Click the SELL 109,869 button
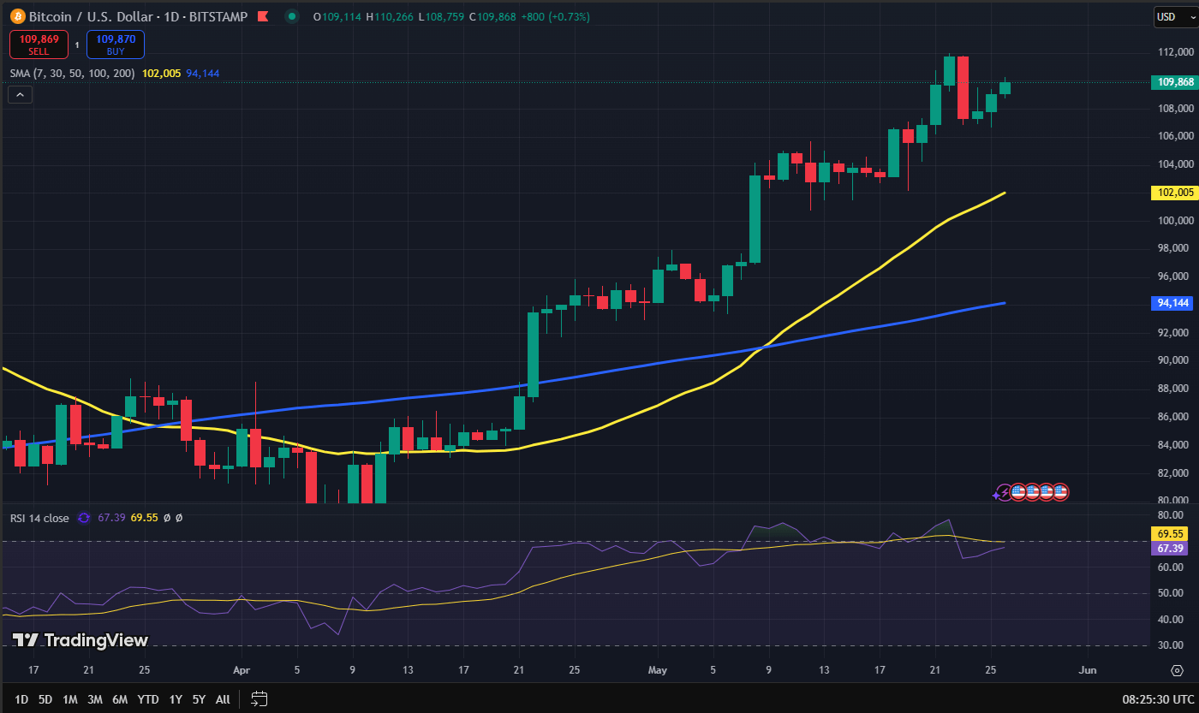 click(39, 45)
